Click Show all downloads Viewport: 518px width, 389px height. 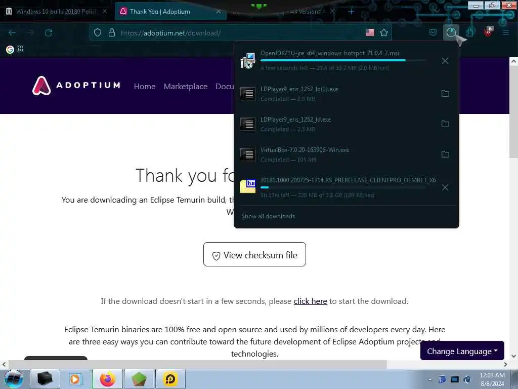click(268, 216)
